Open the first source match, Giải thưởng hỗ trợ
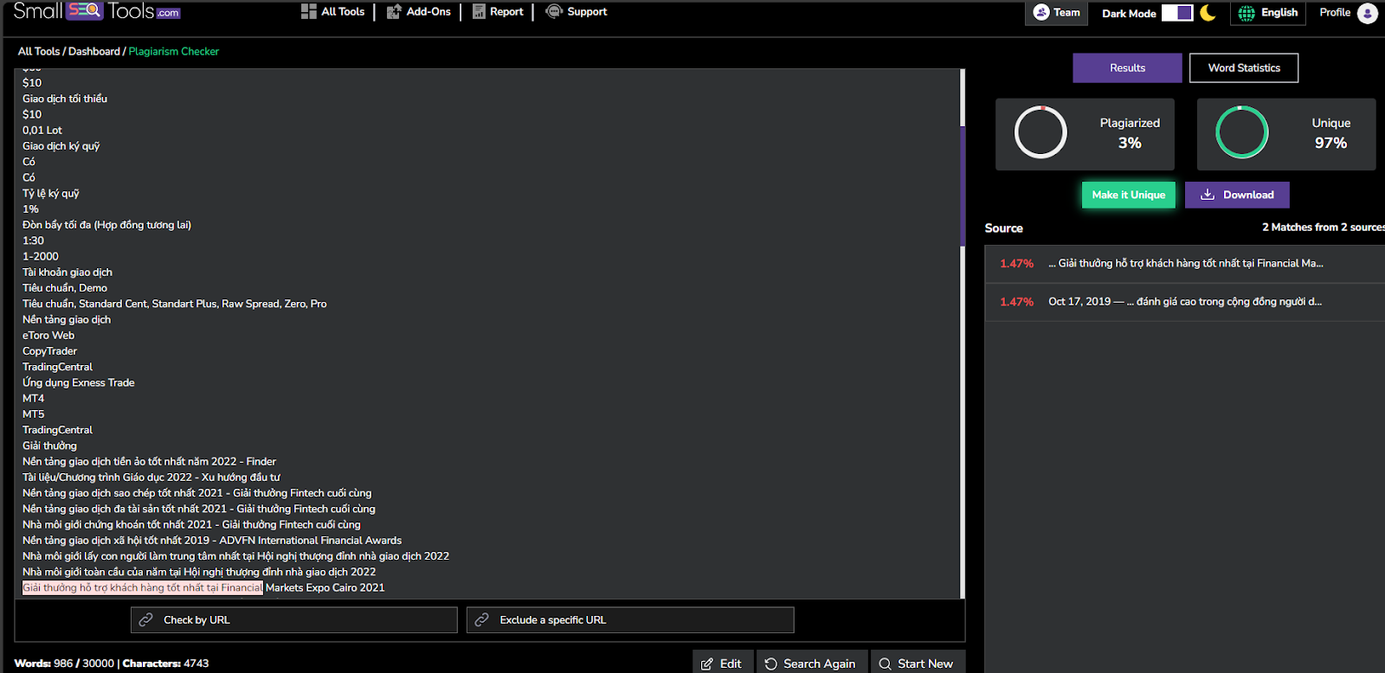The image size is (1385, 673). click(x=1184, y=264)
